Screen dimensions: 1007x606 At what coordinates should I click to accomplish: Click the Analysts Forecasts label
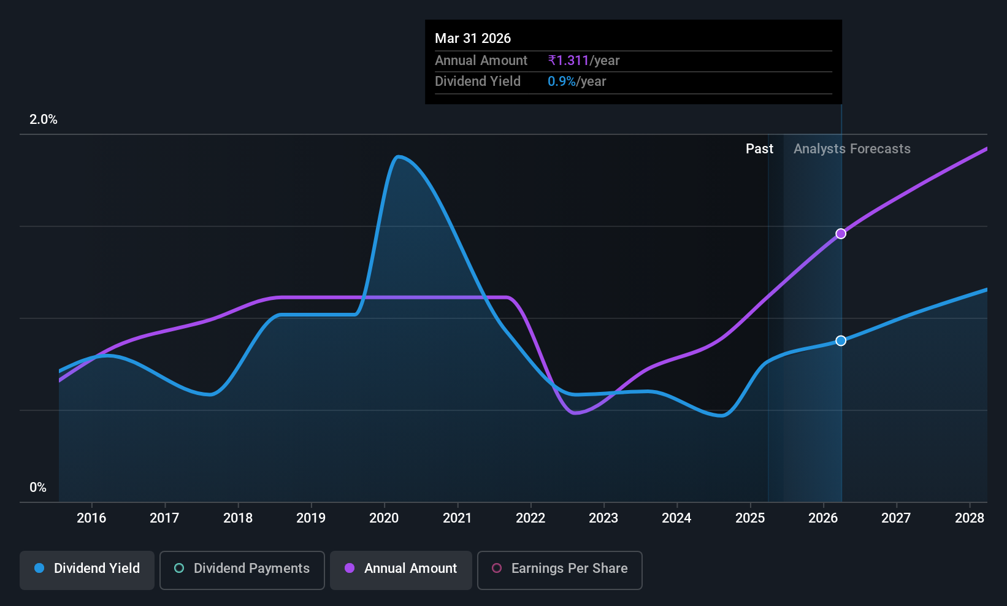click(852, 148)
